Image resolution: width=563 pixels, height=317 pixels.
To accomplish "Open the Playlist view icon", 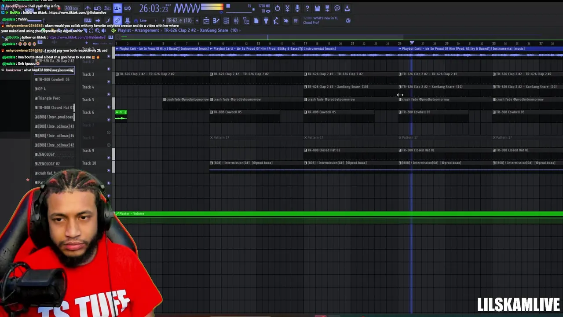I will tap(206, 21).
